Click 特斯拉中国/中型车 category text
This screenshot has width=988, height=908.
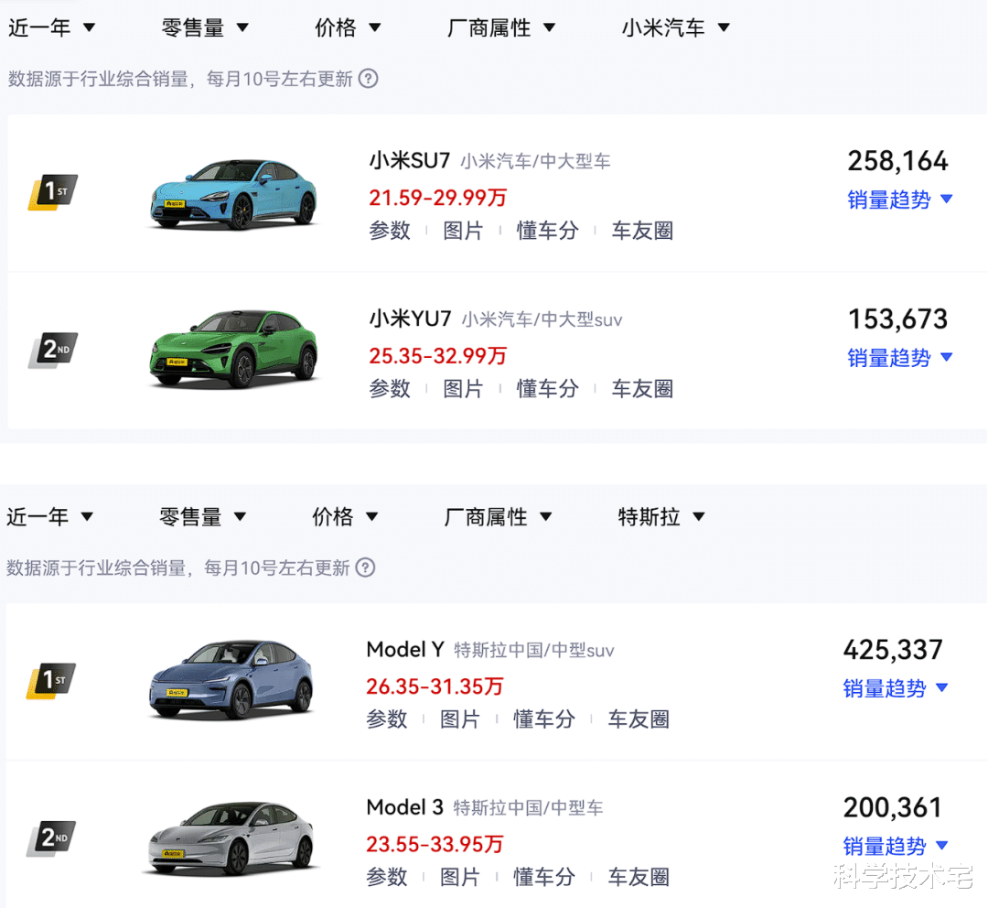[x=528, y=808]
